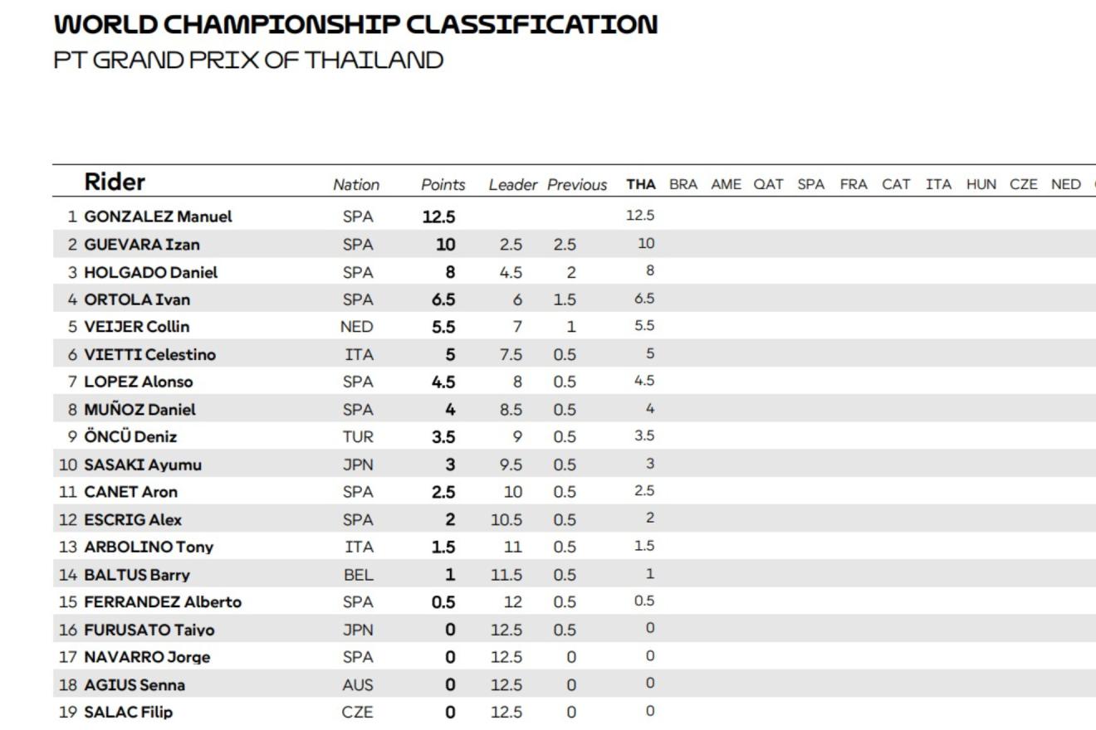Select VIETTI Celestino in the table
1096x730 pixels.
click(150, 354)
